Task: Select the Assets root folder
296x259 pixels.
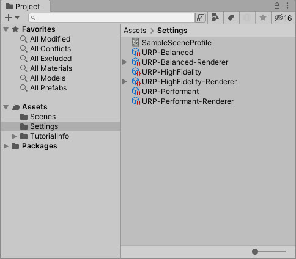Action: [x=35, y=107]
